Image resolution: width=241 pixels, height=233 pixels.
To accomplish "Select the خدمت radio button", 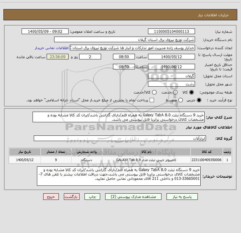I will 175,92.
